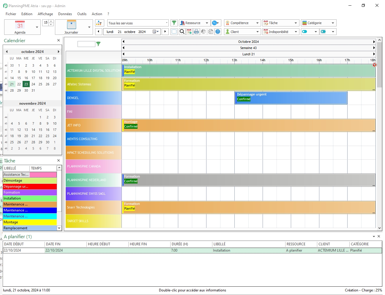The height and width of the screenshot is (295, 385).
Task: Click the Excel export icon
Action: 211,32
